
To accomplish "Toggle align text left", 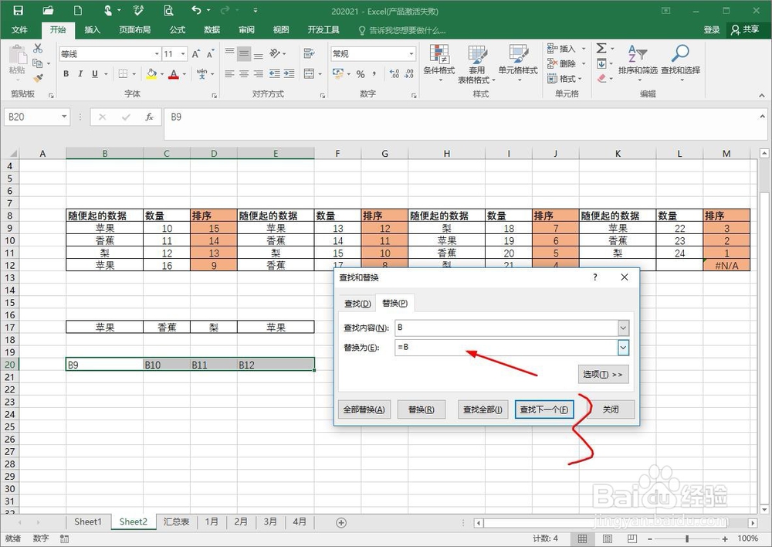I will (229, 74).
